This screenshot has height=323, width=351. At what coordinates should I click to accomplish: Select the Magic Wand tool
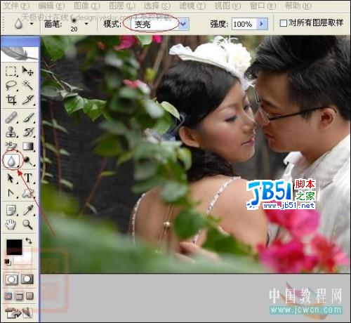click(x=27, y=86)
